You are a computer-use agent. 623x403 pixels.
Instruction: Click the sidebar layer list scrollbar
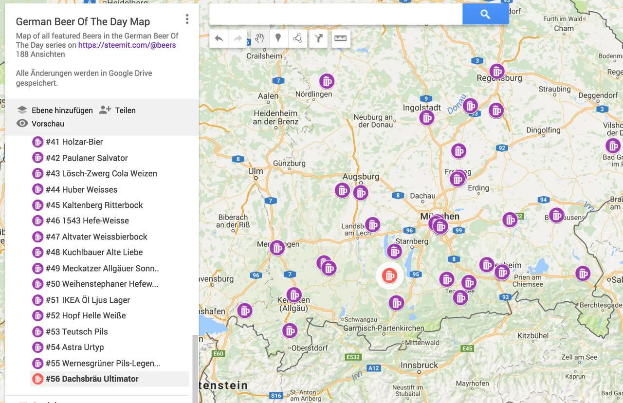pos(195,368)
